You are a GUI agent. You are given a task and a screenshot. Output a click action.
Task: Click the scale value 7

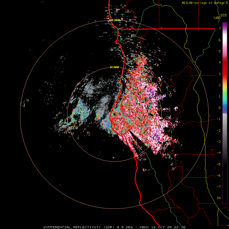tap(220, 28)
